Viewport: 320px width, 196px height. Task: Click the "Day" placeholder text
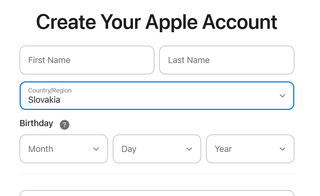[129, 149]
